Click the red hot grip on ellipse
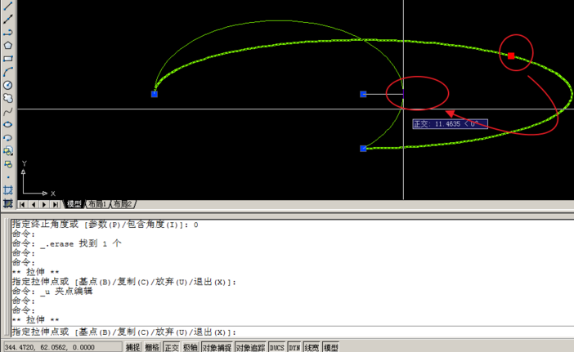 click(511, 56)
